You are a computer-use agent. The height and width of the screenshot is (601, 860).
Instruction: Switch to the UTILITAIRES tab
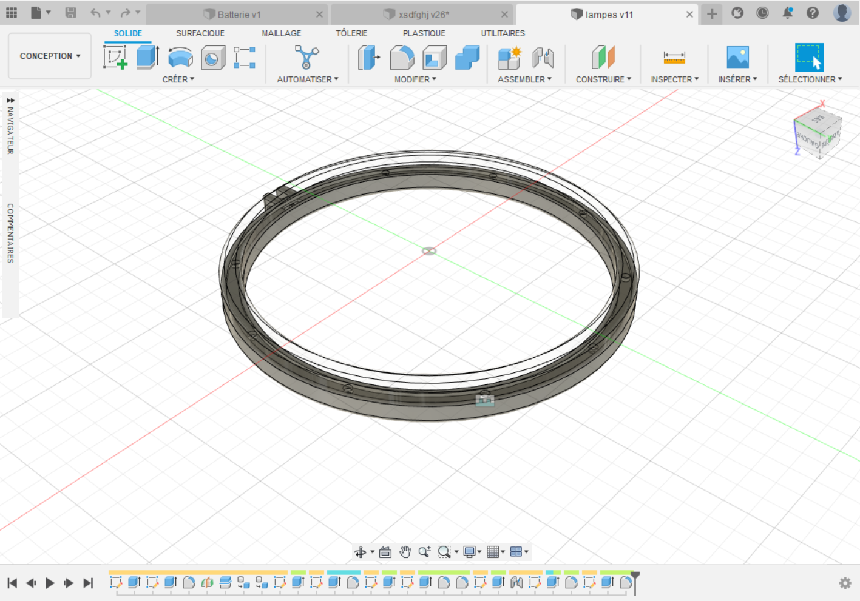[503, 33]
